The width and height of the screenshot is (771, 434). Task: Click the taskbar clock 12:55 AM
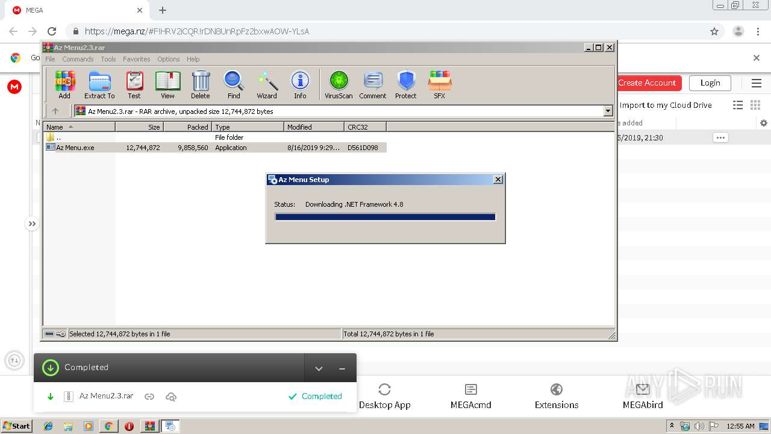[x=740, y=426]
